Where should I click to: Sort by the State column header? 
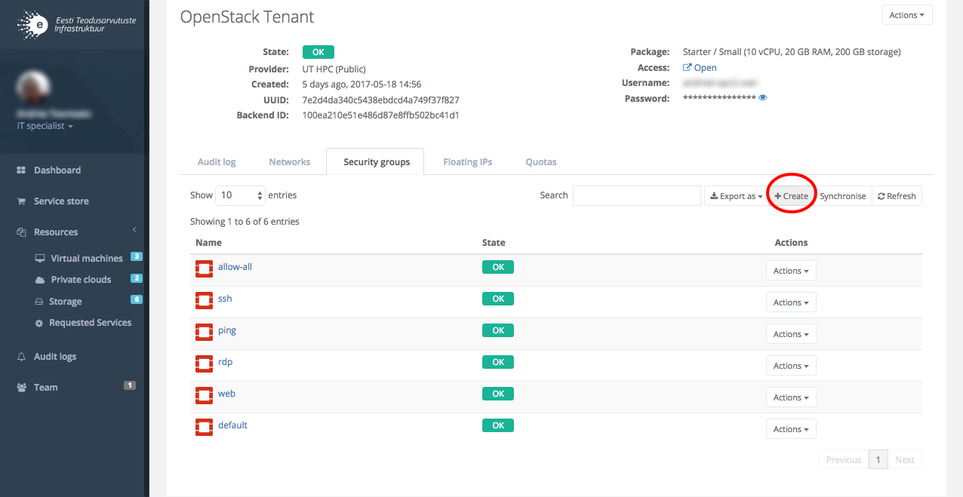coord(494,243)
